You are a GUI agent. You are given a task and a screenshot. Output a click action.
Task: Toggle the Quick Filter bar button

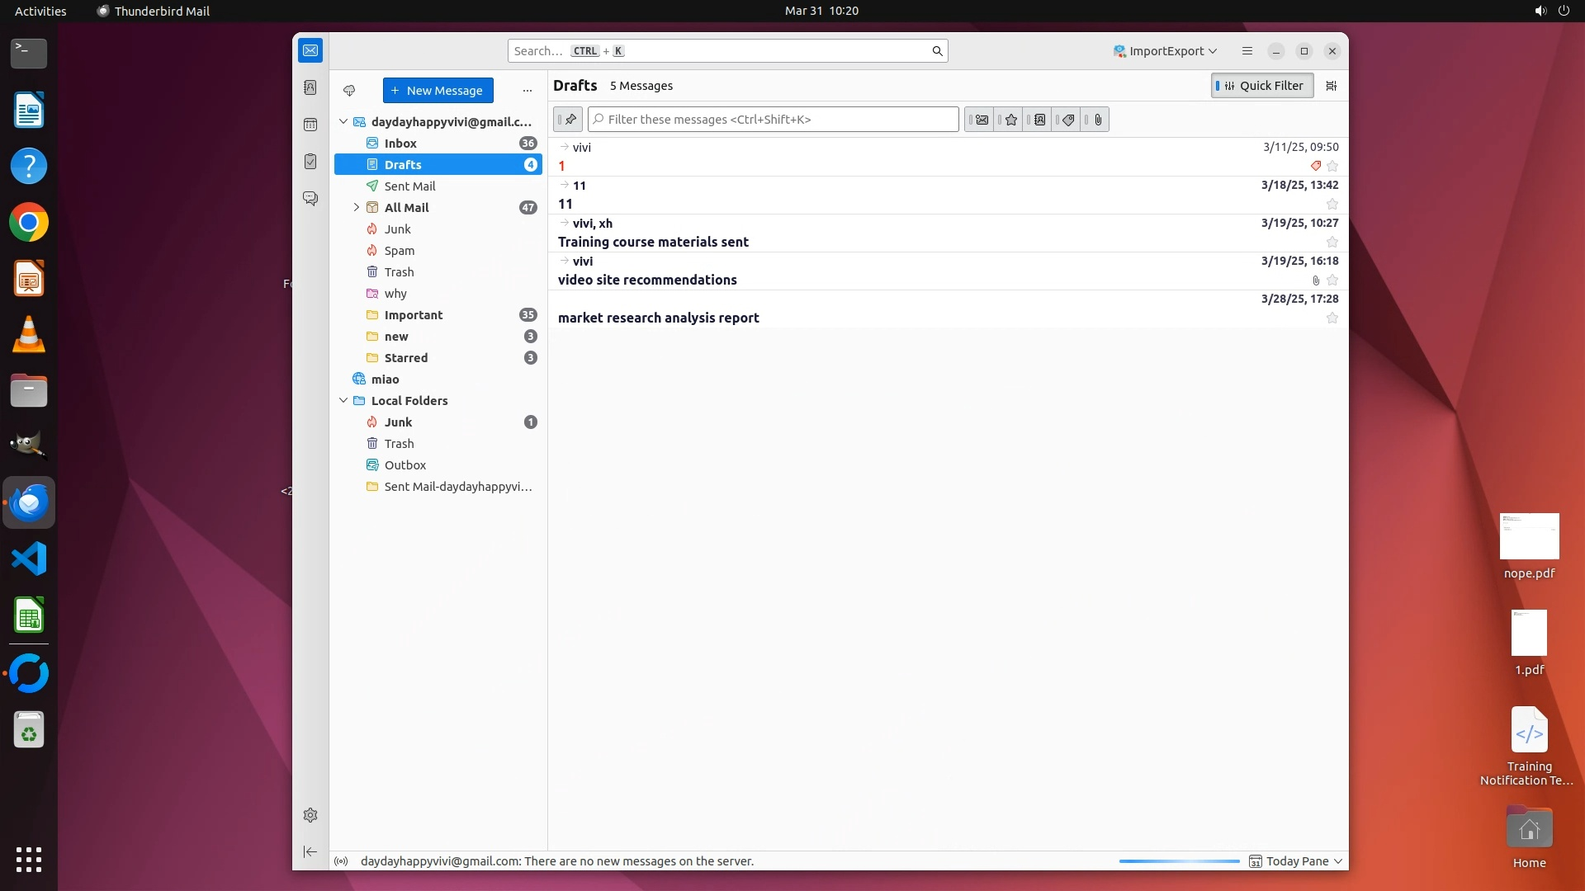click(1262, 86)
